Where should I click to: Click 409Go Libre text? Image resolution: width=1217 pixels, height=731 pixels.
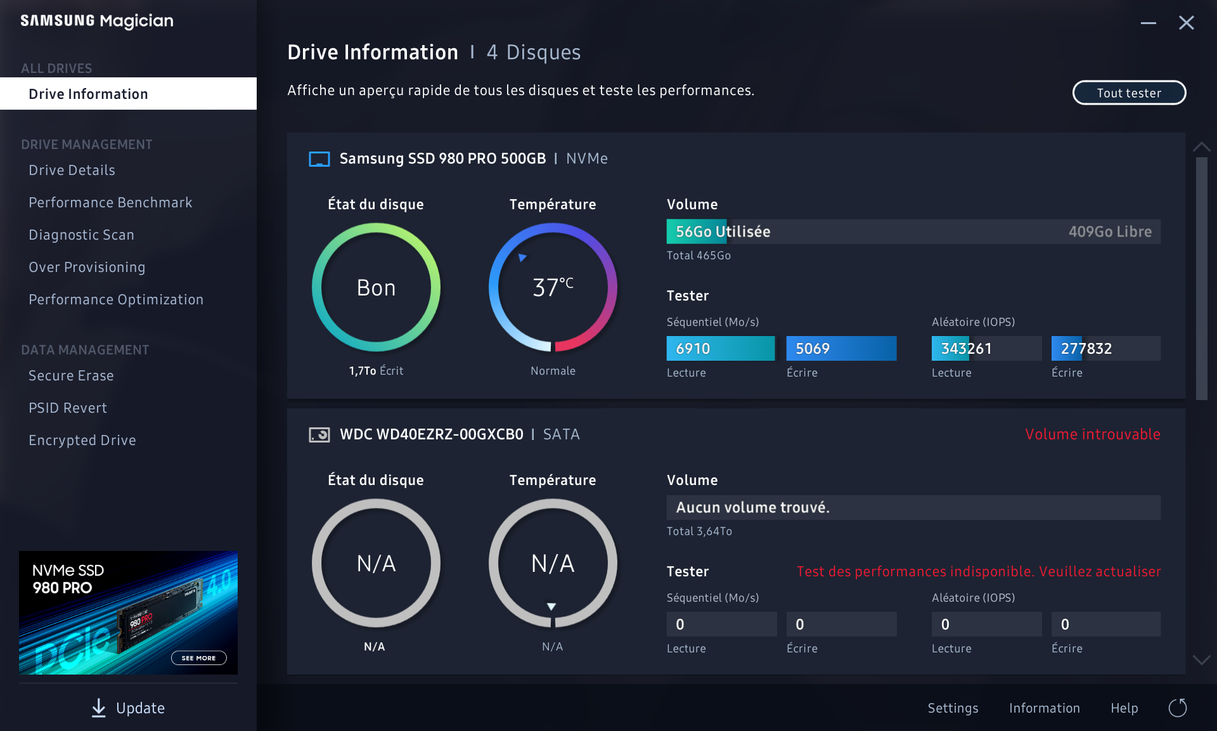(x=1110, y=231)
